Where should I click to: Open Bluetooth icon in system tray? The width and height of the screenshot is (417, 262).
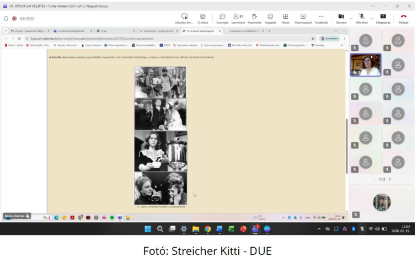coord(354,229)
